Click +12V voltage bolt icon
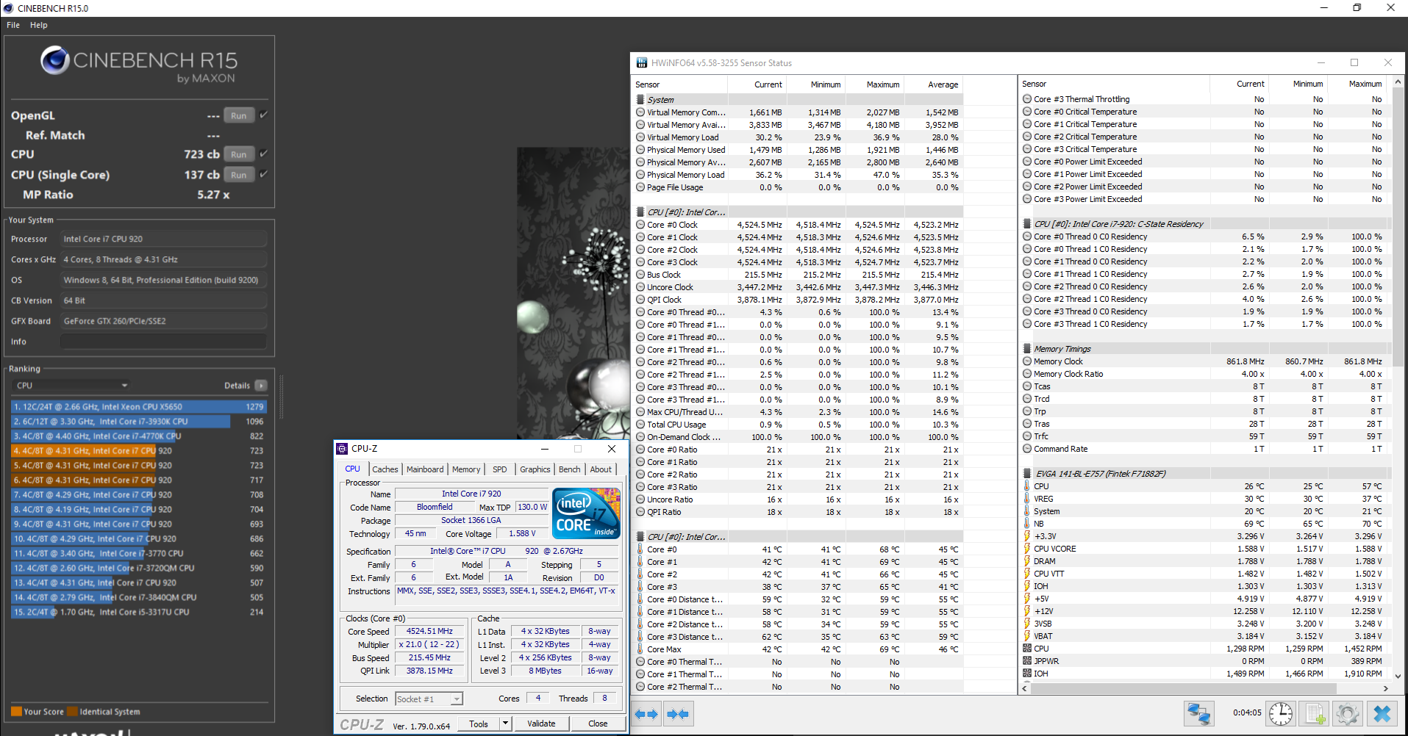Viewport: 1408px width, 736px height. pyautogui.click(x=1027, y=611)
